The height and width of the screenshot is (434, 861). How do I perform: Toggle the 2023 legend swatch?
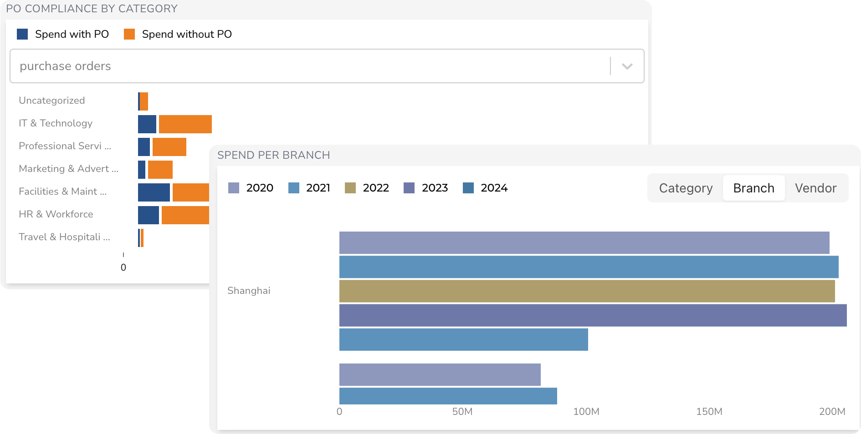409,188
